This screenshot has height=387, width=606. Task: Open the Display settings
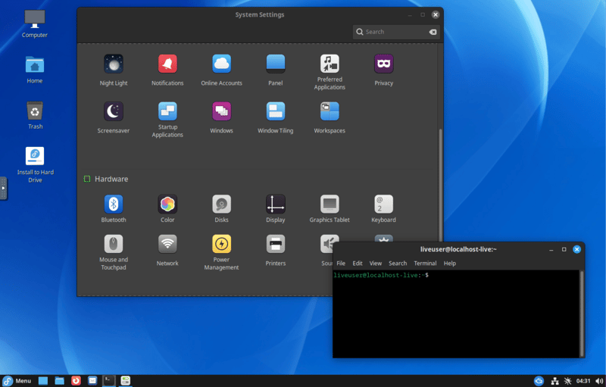[275, 204]
